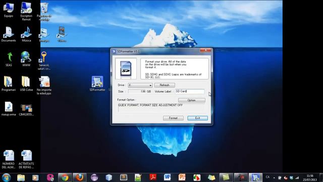Click the Refresh button
Image resolution: width=323 pixels, height=182 pixels.
point(165,85)
